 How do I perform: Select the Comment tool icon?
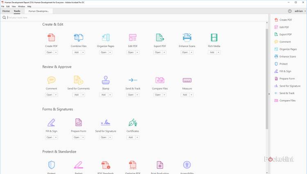[x=51, y=80]
